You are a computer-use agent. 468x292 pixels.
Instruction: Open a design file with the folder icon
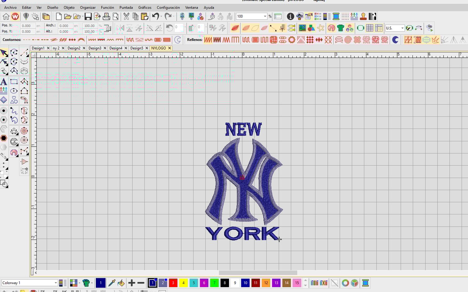68,17
